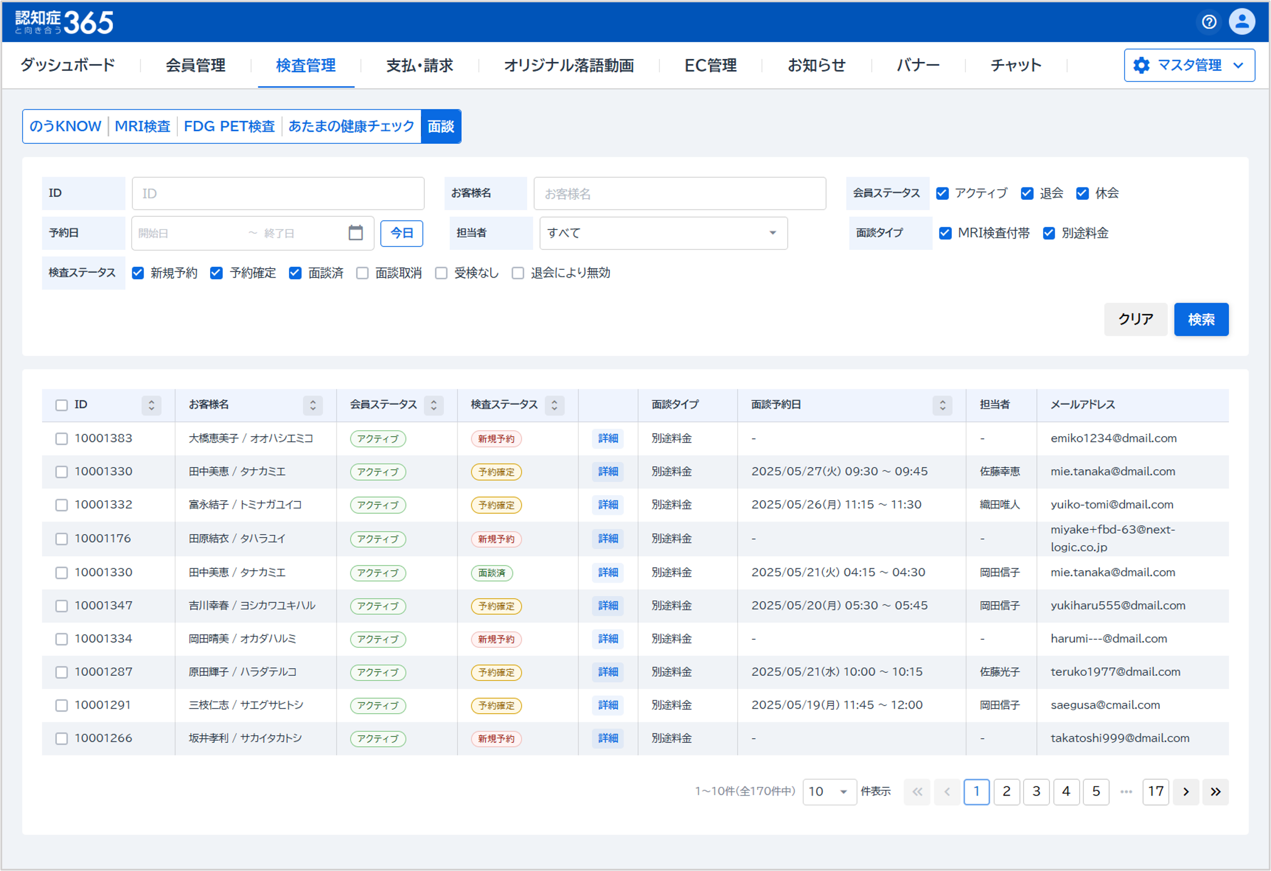
Task: Switch to the 会員管理 tab
Action: tap(195, 65)
